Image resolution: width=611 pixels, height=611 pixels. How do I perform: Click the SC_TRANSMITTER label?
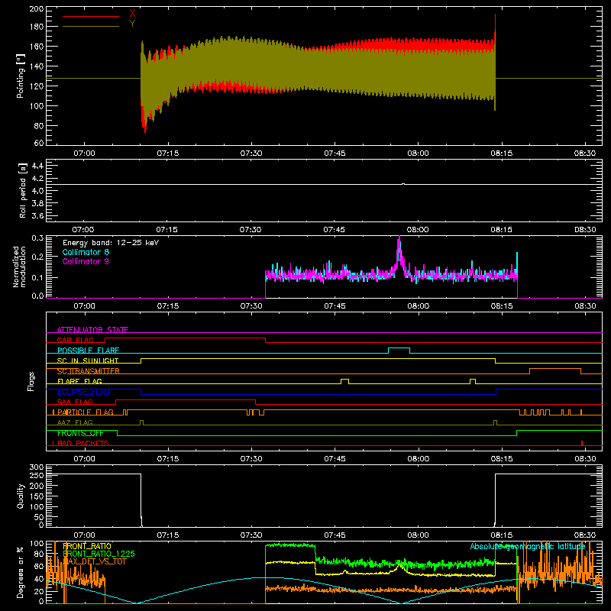(x=88, y=371)
